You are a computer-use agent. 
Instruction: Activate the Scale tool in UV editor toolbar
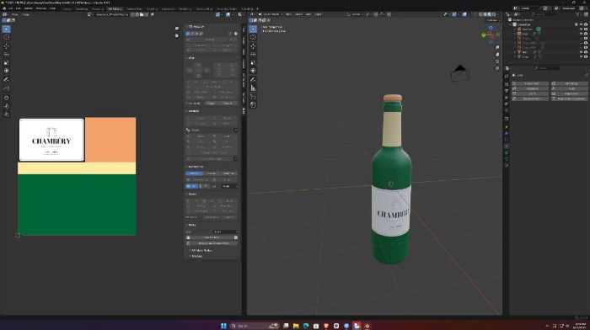7,63
